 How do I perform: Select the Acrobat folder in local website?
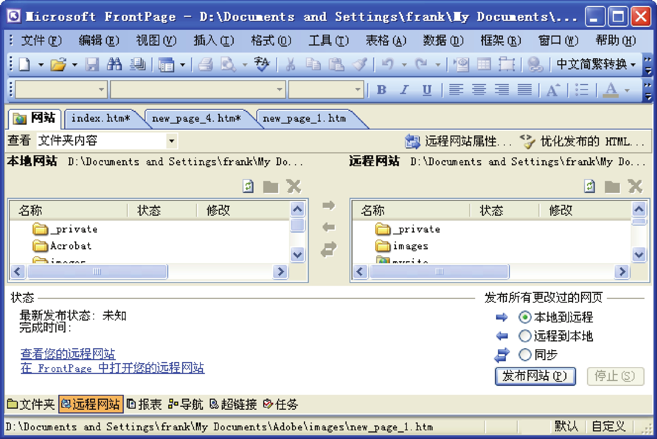pos(62,246)
